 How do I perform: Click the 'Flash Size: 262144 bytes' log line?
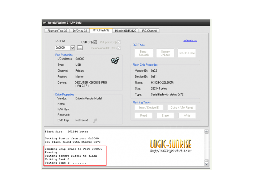point(66,132)
